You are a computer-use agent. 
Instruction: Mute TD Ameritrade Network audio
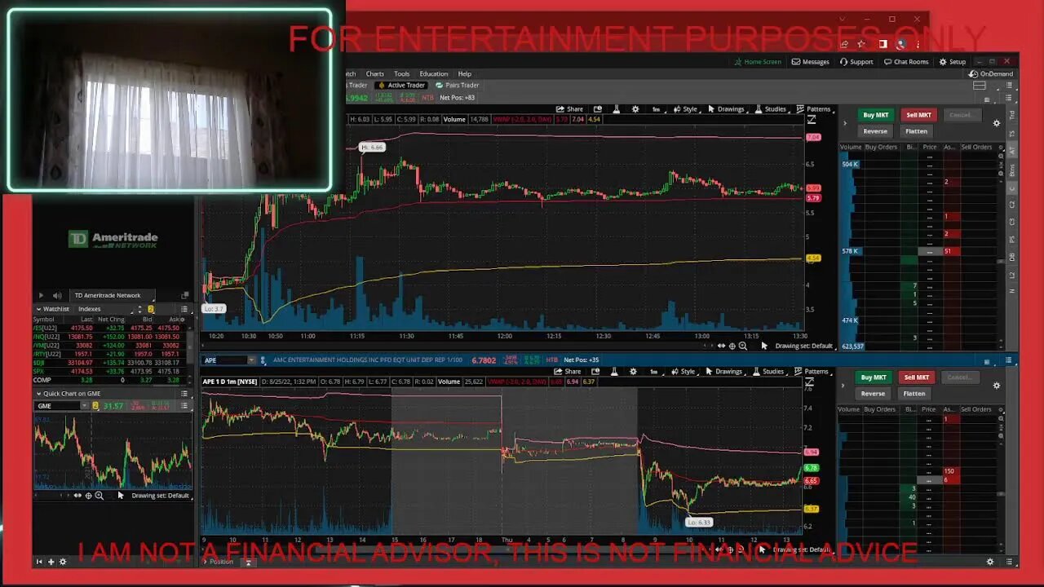coord(57,295)
